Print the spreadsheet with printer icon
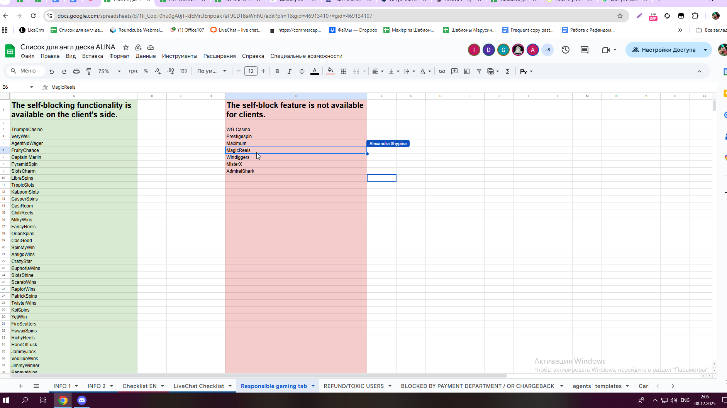Screen dimensions: 727x408 click(76, 71)
